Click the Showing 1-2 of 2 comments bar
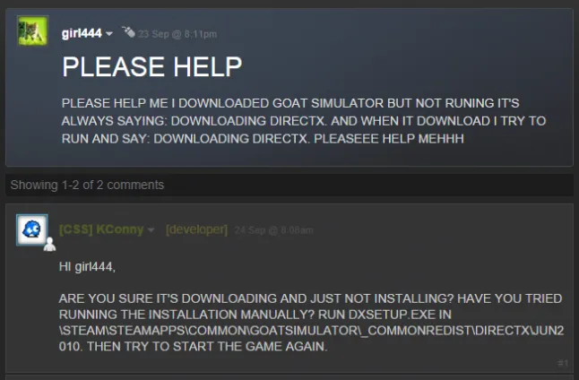Screen dimensions: 579x380 (x=289, y=185)
